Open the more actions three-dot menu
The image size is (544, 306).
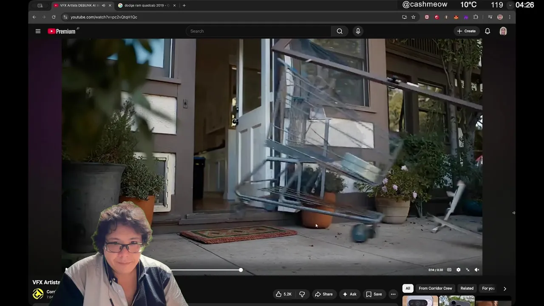(x=393, y=294)
